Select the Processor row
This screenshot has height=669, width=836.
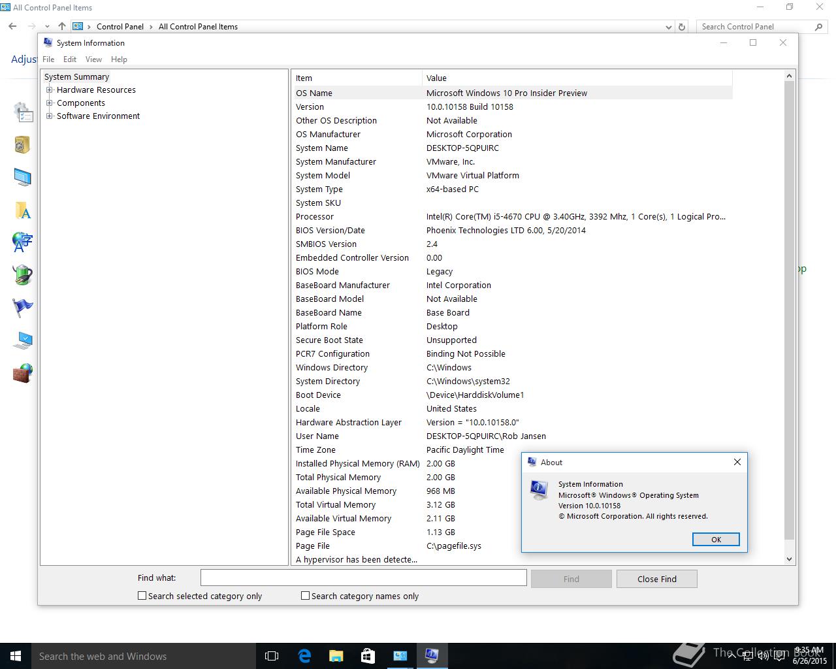(512, 216)
